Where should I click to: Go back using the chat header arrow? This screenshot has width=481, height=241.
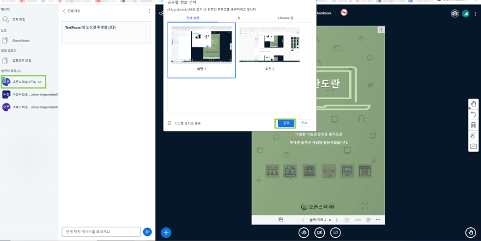click(x=64, y=11)
